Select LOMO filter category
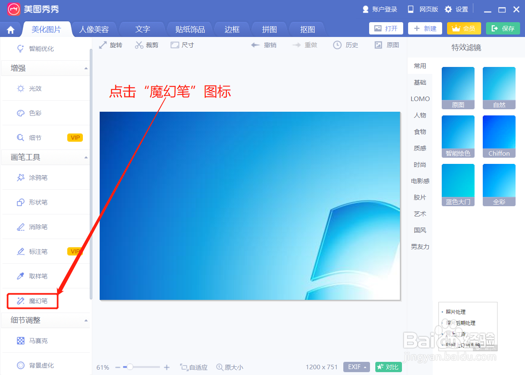The image size is (525, 375). pos(420,99)
